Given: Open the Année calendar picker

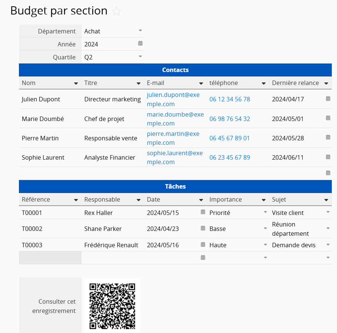Looking at the screenshot, I should coord(141,43).
